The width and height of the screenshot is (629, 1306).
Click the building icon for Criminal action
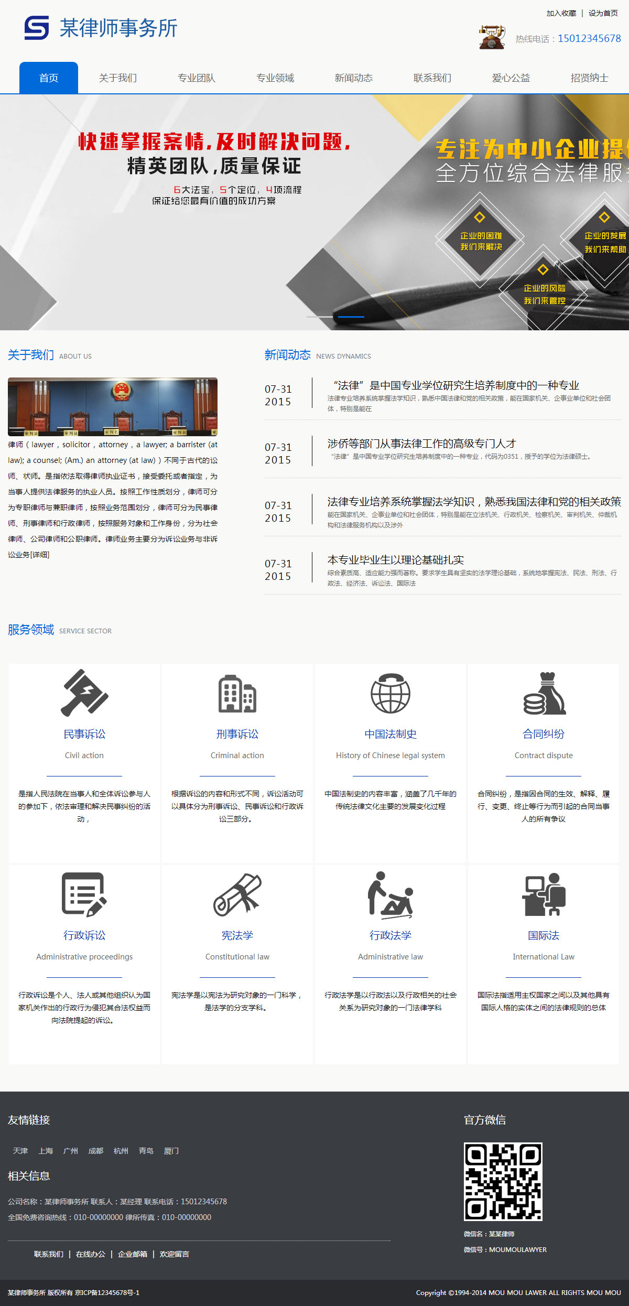tap(237, 693)
